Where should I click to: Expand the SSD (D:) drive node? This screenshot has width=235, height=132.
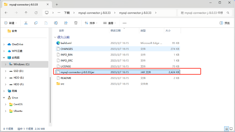tap(6, 71)
